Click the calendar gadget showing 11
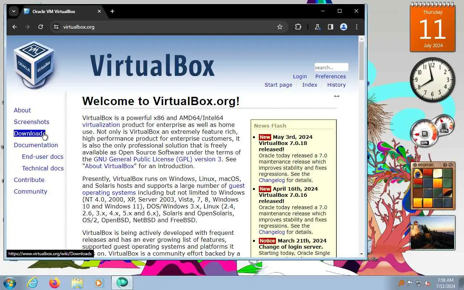The image size is (464, 290). 432,28
